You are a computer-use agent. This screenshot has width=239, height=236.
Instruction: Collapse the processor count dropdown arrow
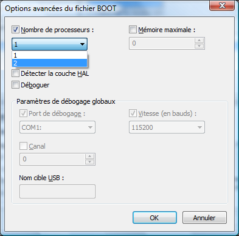[82, 44]
